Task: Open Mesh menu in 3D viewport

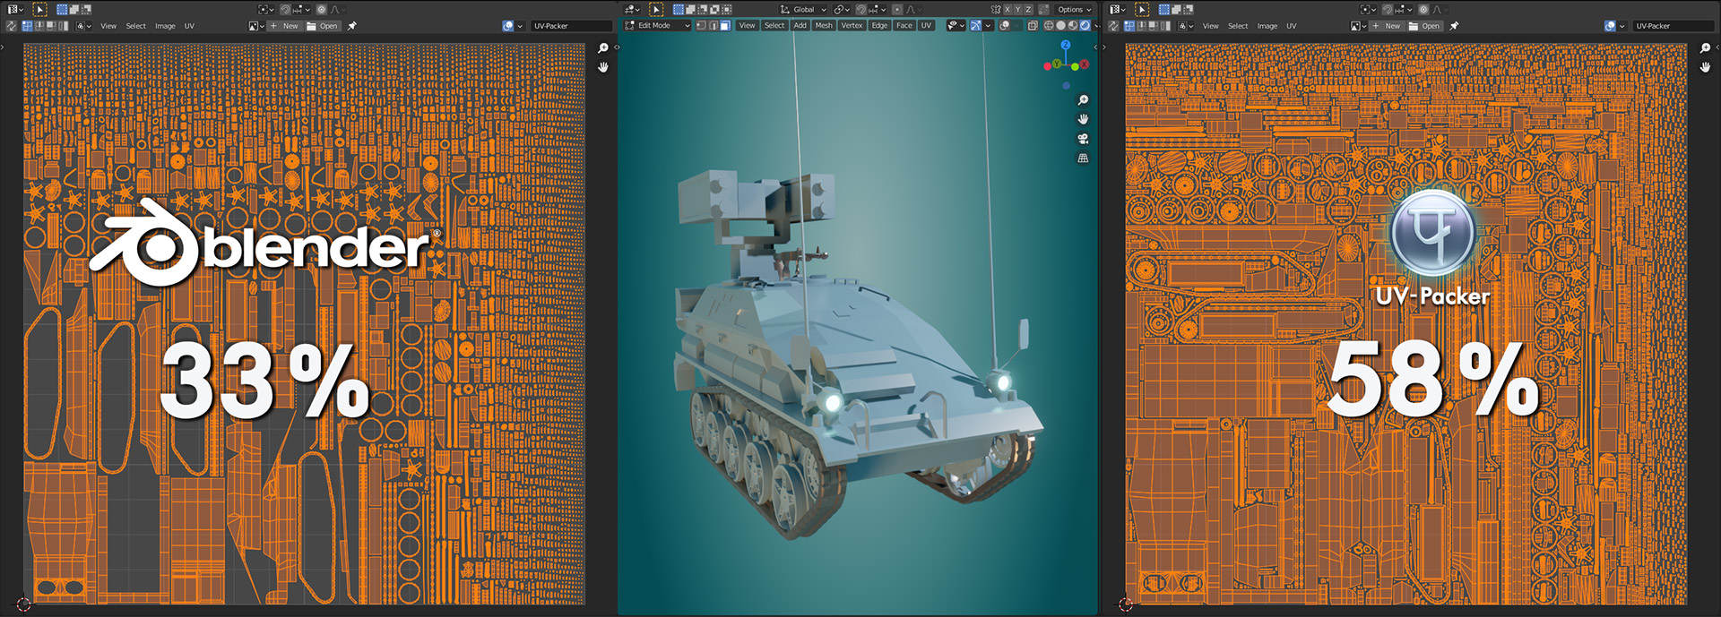Action: (x=824, y=25)
